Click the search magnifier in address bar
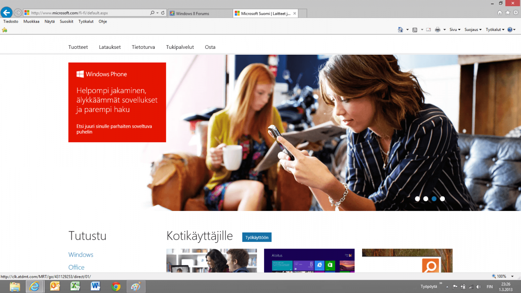 point(152,13)
